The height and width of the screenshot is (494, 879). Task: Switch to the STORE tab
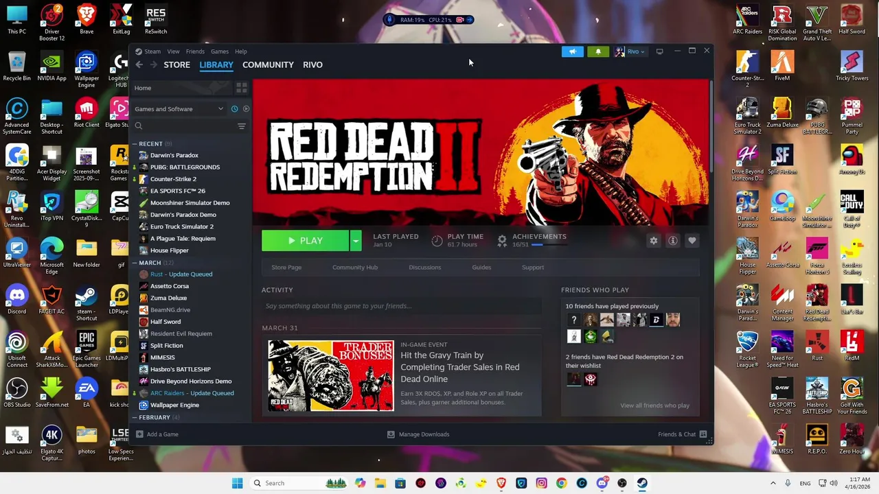click(176, 64)
